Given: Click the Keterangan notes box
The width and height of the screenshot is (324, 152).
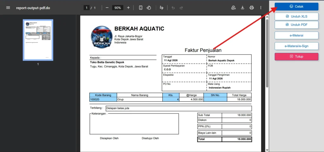Looking at the screenshot, I should pos(134,124).
